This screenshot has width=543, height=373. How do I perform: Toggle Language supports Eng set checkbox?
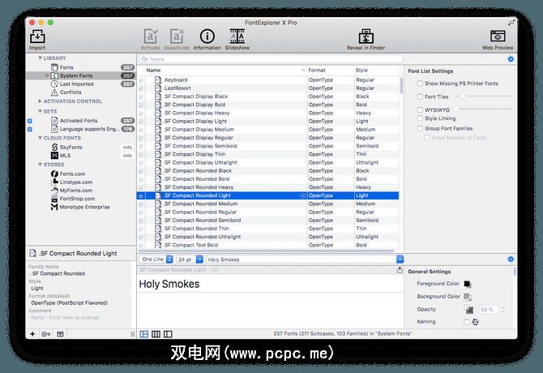[30, 129]
